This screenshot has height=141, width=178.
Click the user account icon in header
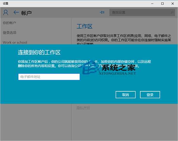[x=6, y=12]
